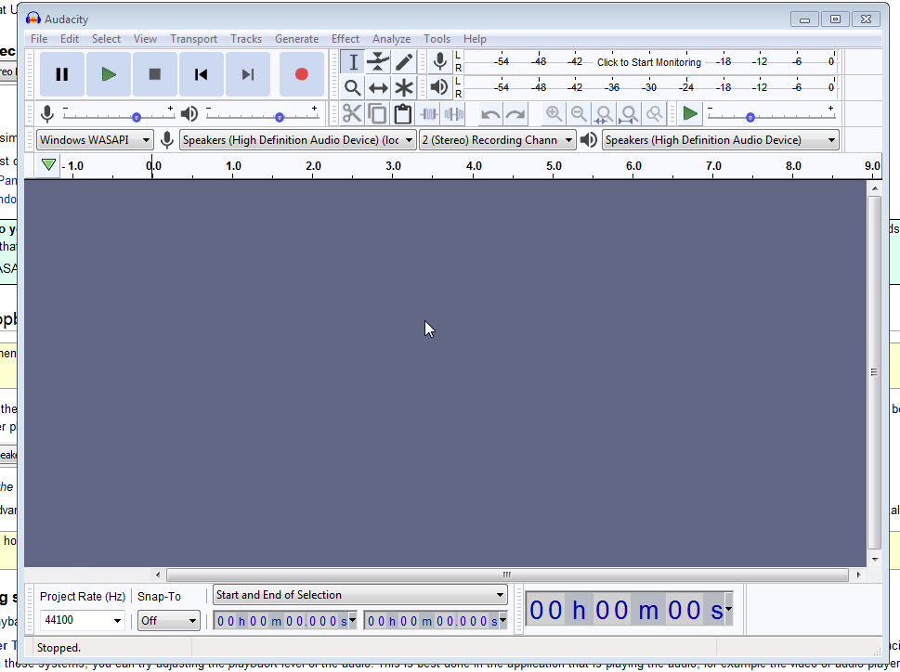This screenshot has width=900, height=672.
Task: Open the 2 (Stereo) Recording Channels dropdown
Action: 498,140
